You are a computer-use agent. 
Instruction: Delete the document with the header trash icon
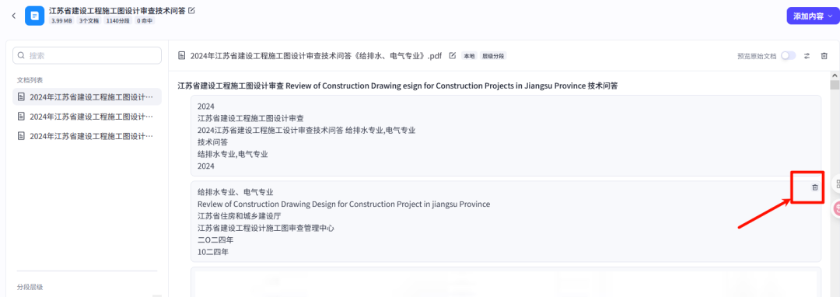point(824,56)
